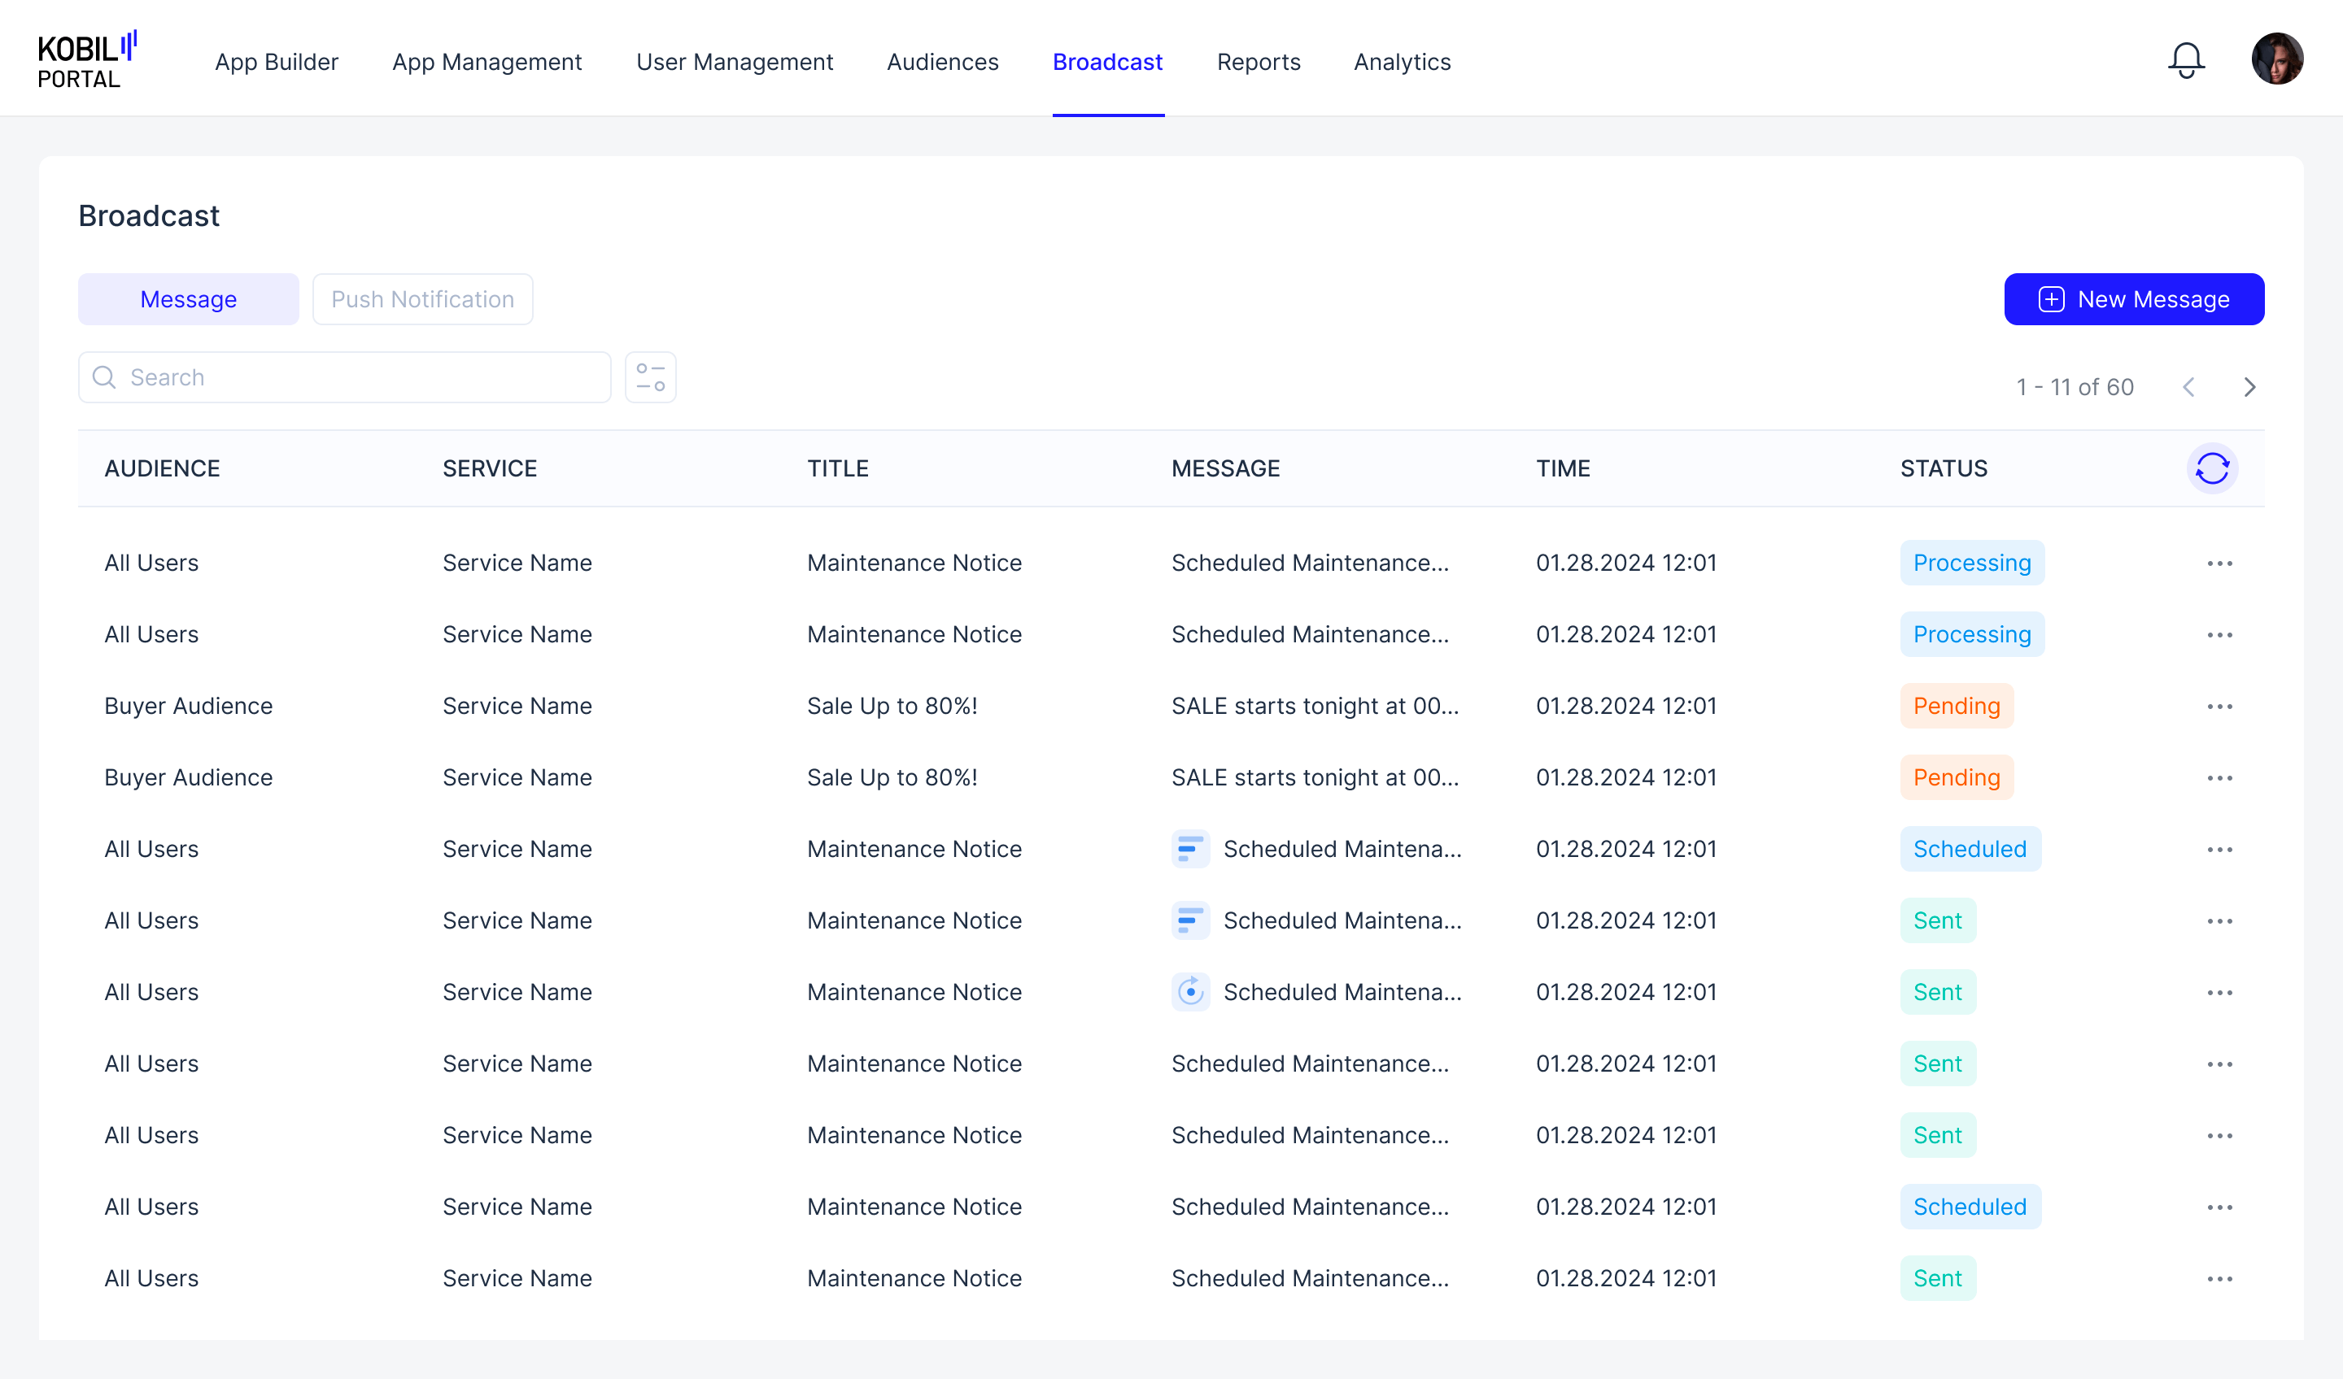The height and width of the screenshot is (1379, 2343).
Task: Click the circular repeat icon in message column
Action: click(x=1190, y=991)
